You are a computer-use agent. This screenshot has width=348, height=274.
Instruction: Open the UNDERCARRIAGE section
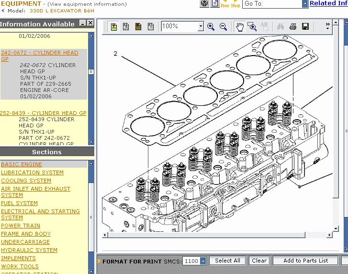(x=25, y=242)
